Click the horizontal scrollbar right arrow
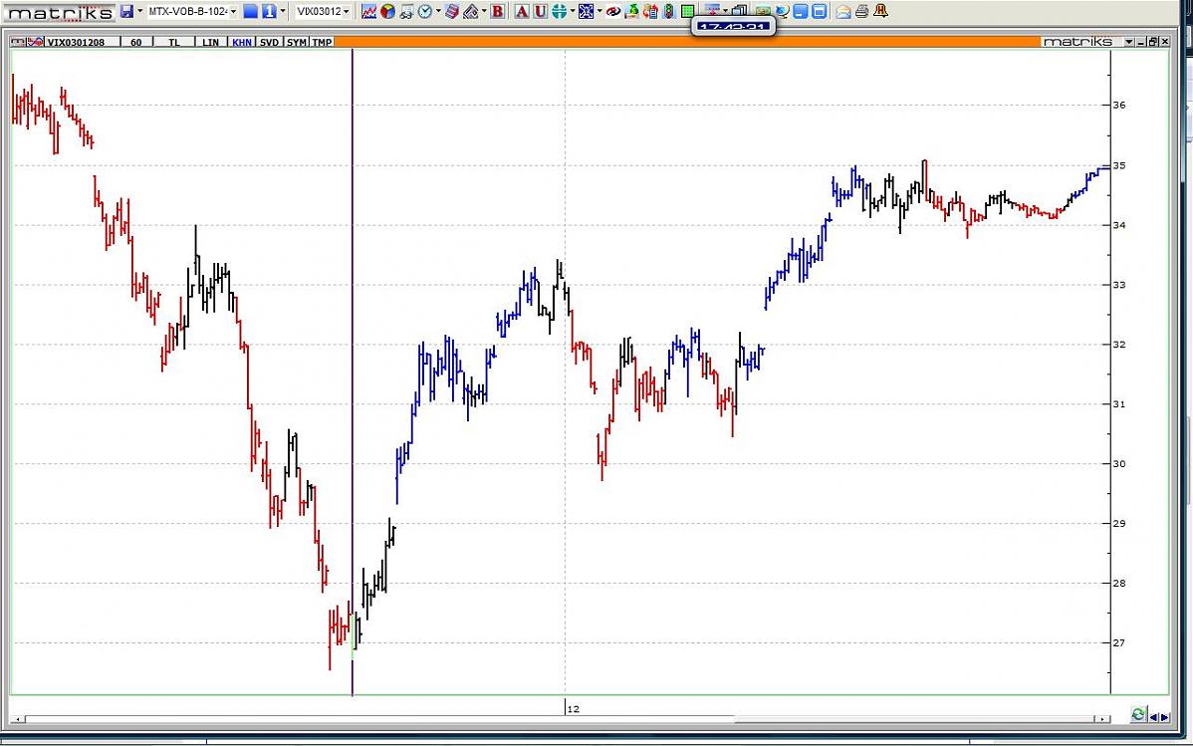This screenshot has height=746, width=1193. click(1101, 718)
